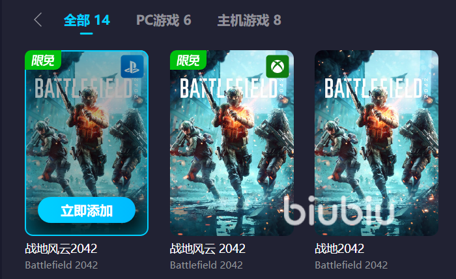Go back using the left arrow icon

[x=38, y=20]
